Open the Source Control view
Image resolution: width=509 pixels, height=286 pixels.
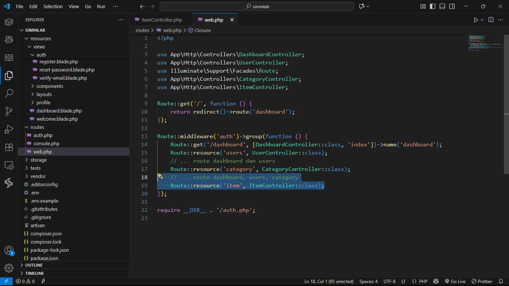(x=9, y=111)
